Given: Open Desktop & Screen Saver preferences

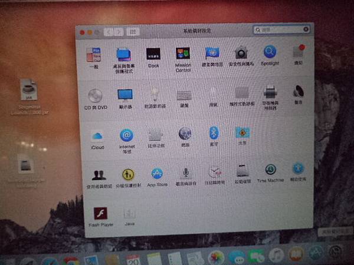Looking at the screenshot, I should 124,55.
